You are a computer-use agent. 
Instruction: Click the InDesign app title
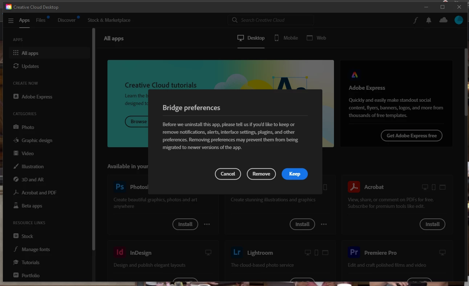[x=141, y=253]
